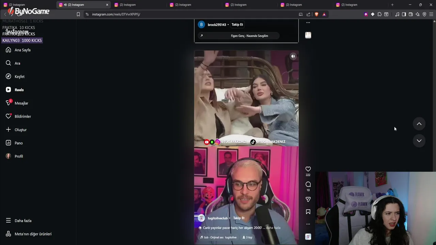The width and height of the screenshot is (436, 245).
Task: Open Profil page from sidebar
Action: tap(14, 156)
